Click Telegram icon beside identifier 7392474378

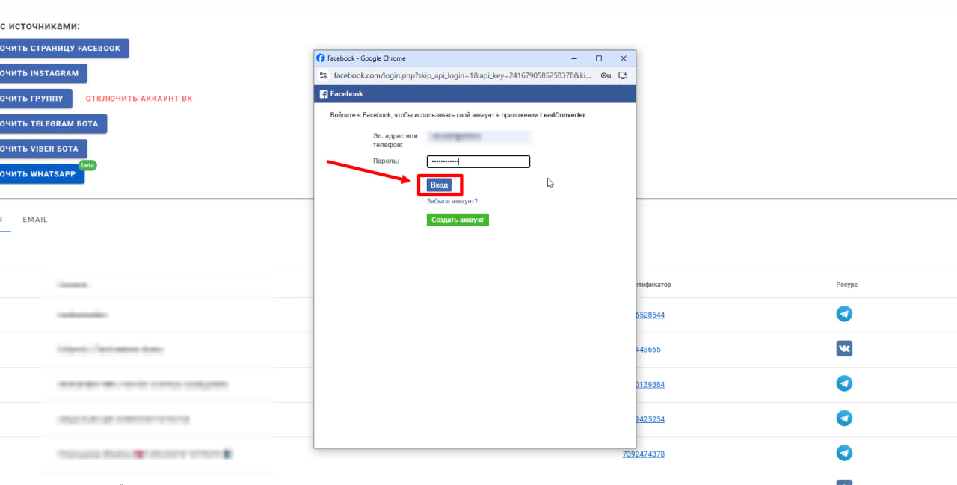pos(844,453)
